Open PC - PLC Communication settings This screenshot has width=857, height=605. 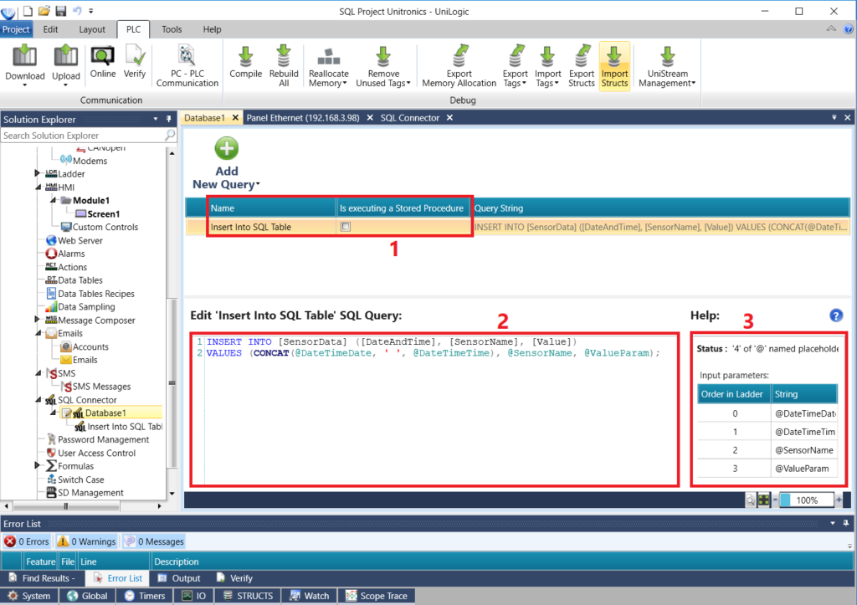pyautogui.click(x=187, y=65)
